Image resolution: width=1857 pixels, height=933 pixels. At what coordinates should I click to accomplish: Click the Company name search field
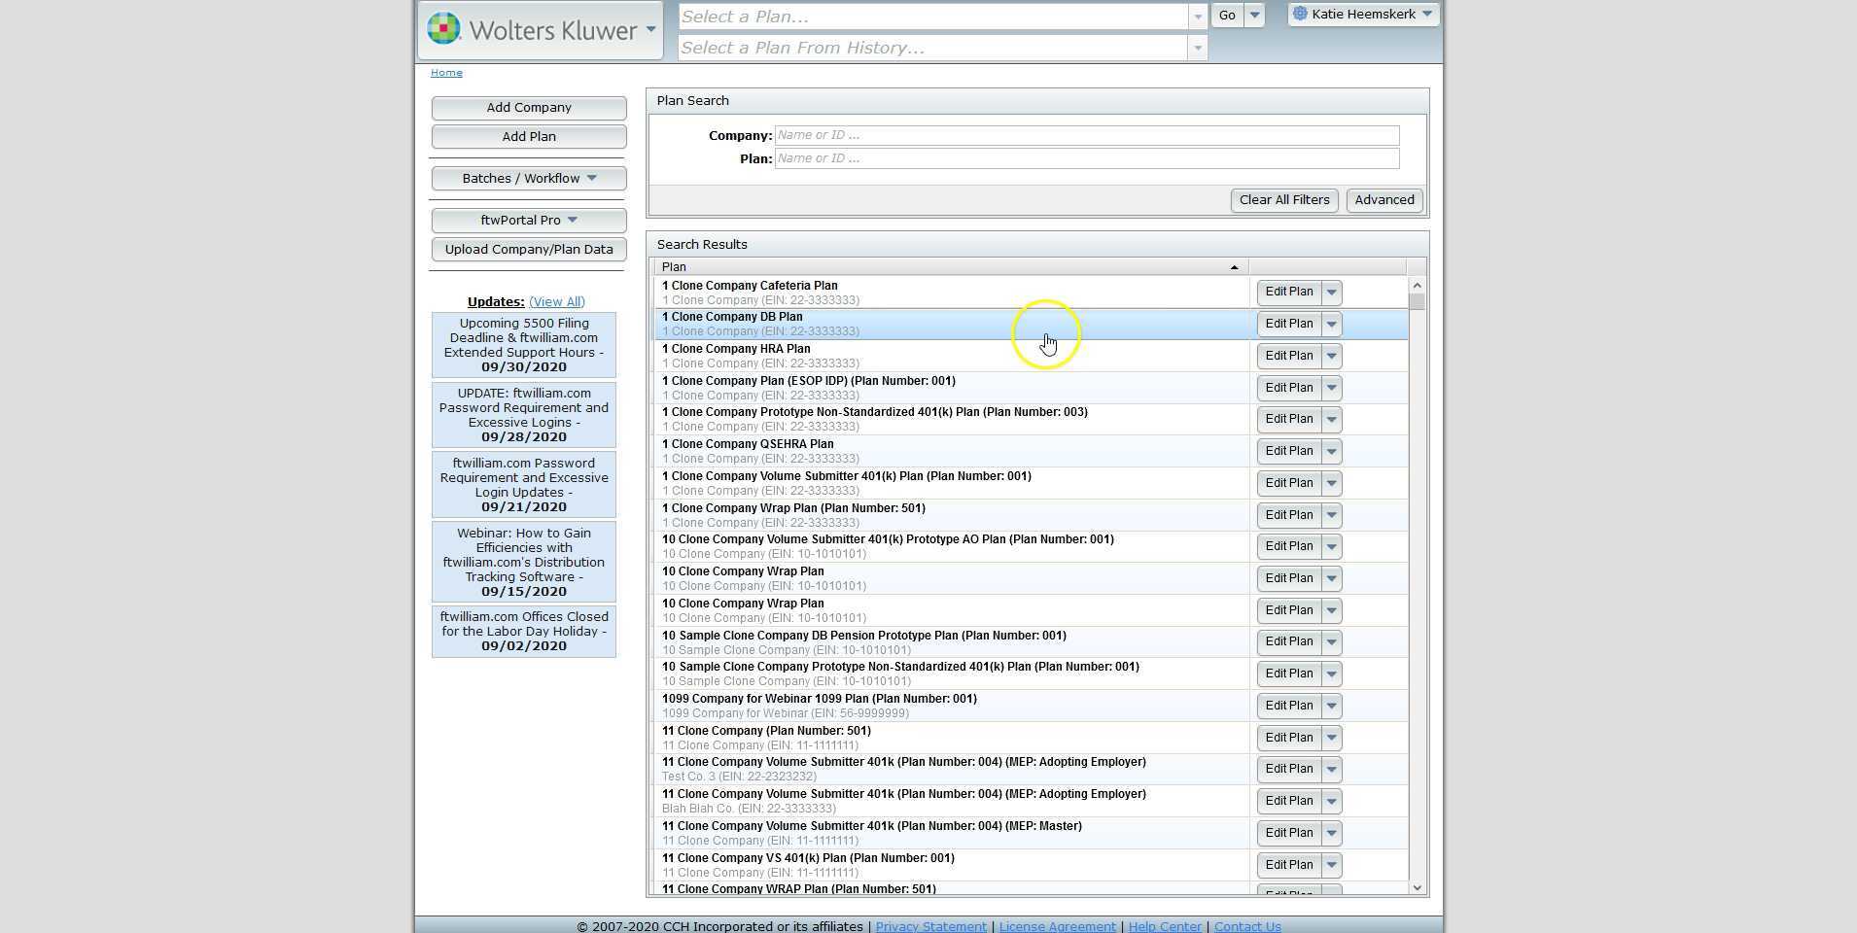(x=1086, y=134)
